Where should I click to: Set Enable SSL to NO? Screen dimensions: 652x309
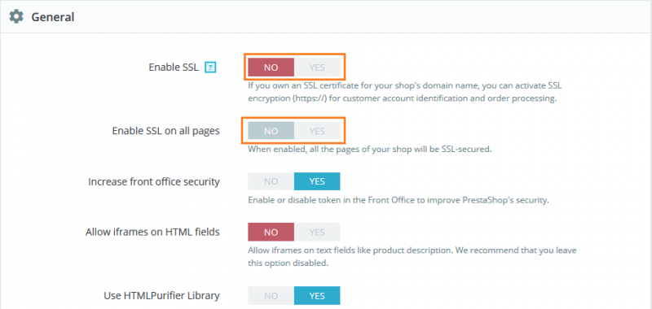click(271, 67)
